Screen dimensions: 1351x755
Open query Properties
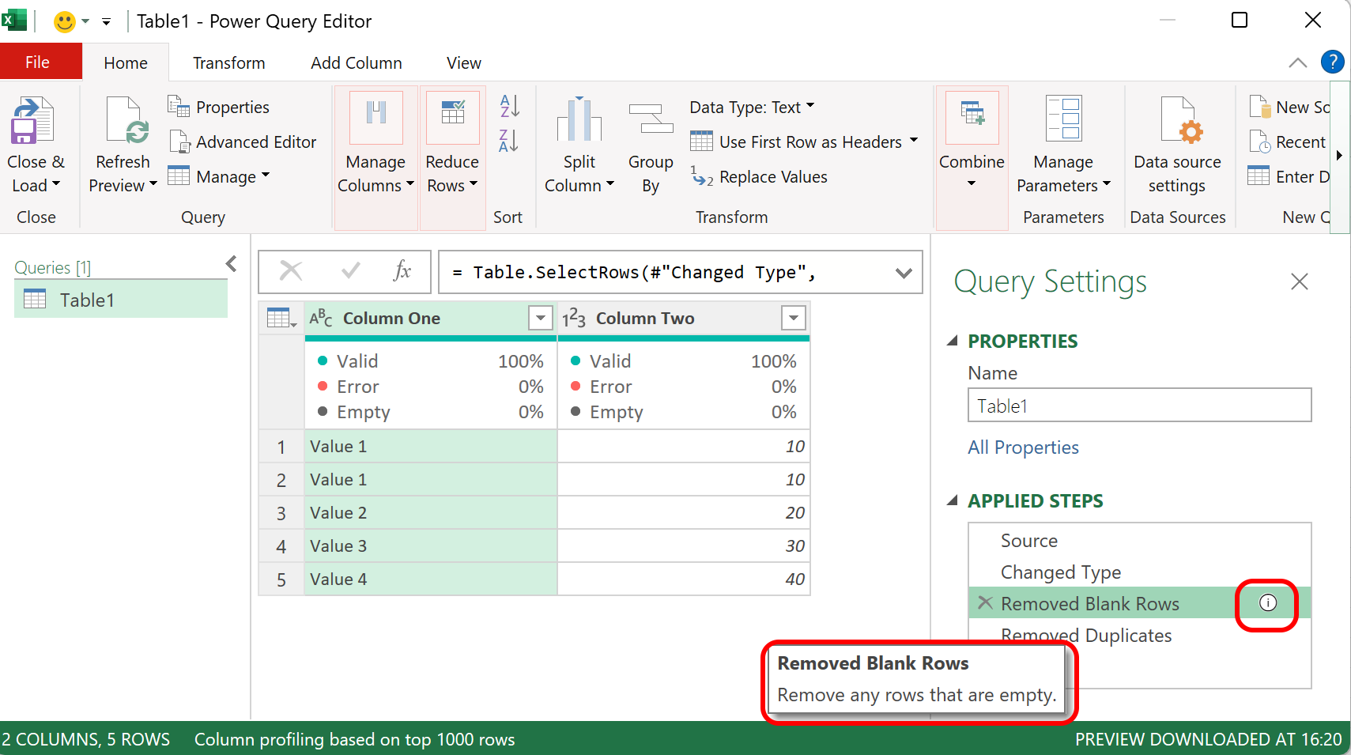click(219, 107)
